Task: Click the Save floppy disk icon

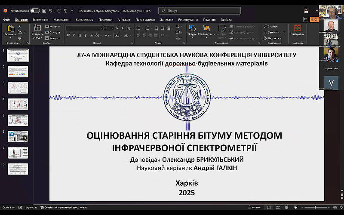Action: (x=44, y=10)
